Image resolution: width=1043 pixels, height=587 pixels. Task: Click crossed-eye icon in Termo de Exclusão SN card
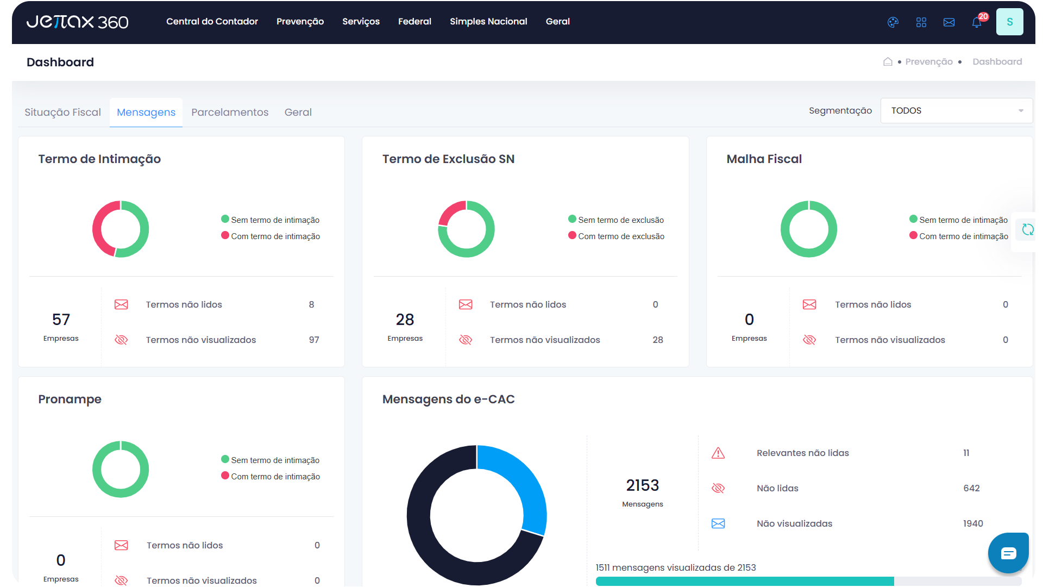point(466,340)
